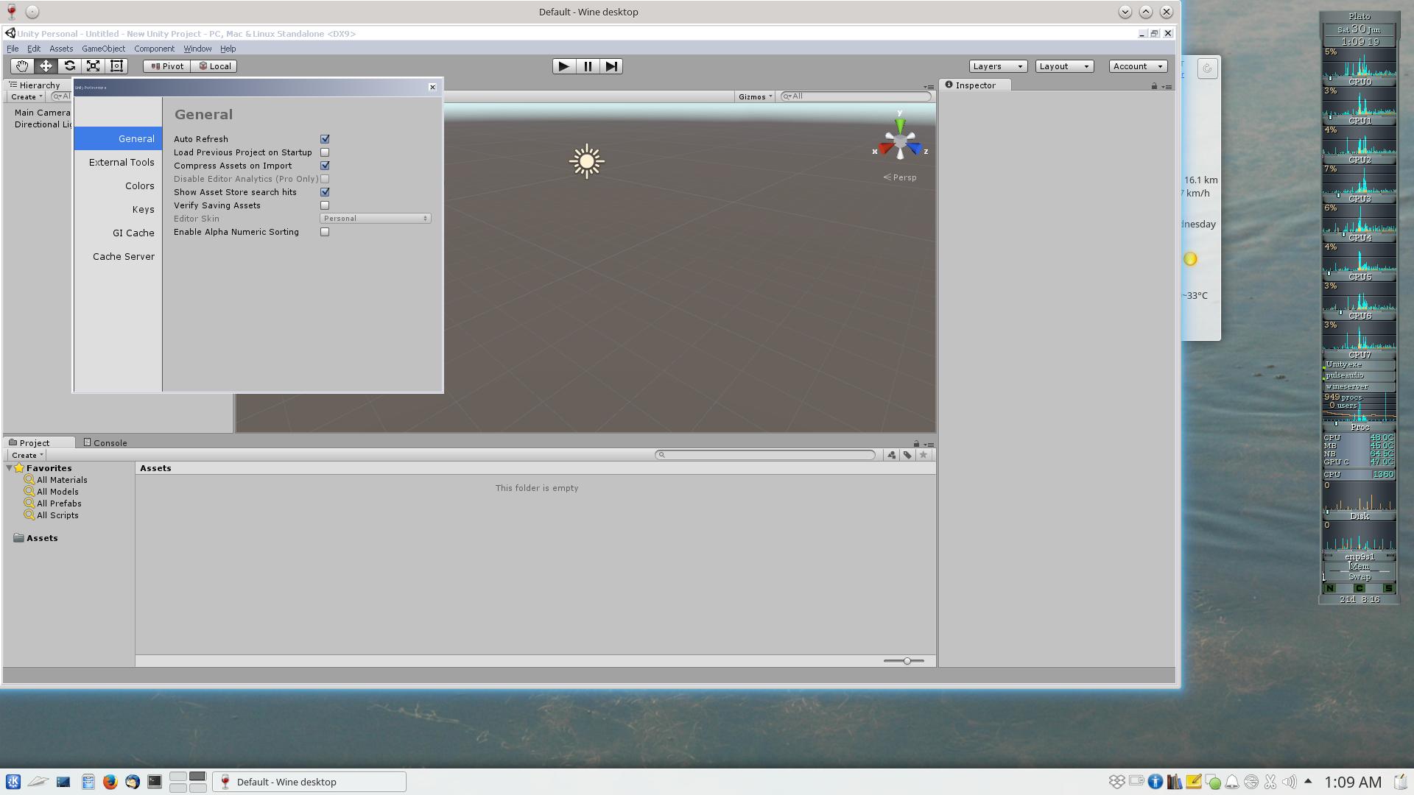1414x795 pixels.
Task: Click Disable Editor Analytics checkbox
Action: pyautogui.click(x=325, y=179)
